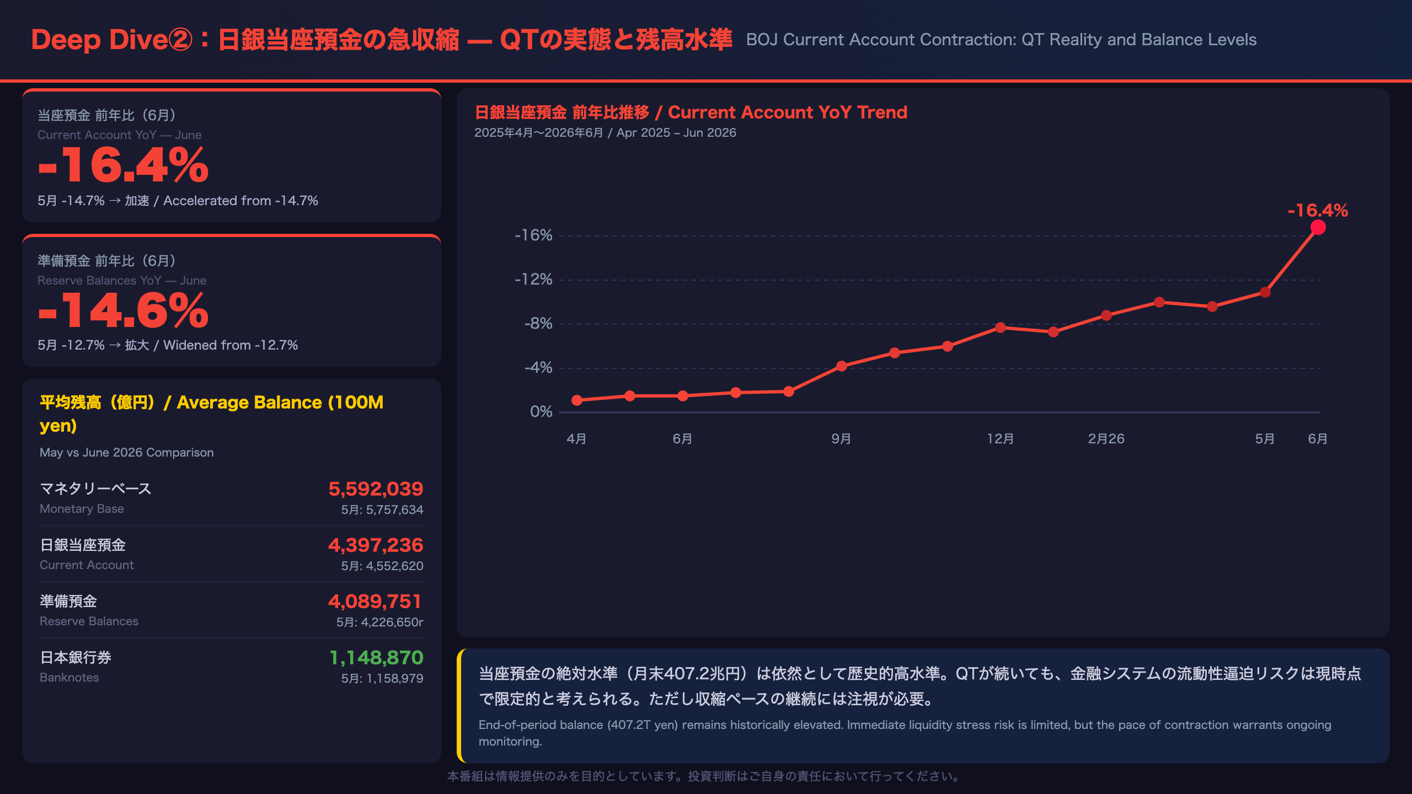Viewport: 1412px width, 794px height.
Task: Click the 0% y-axis label
Action: 541,412
